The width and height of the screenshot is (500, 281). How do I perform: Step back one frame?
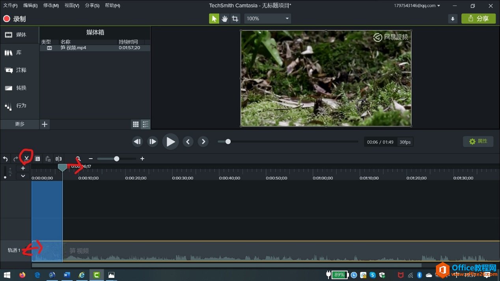137,142
